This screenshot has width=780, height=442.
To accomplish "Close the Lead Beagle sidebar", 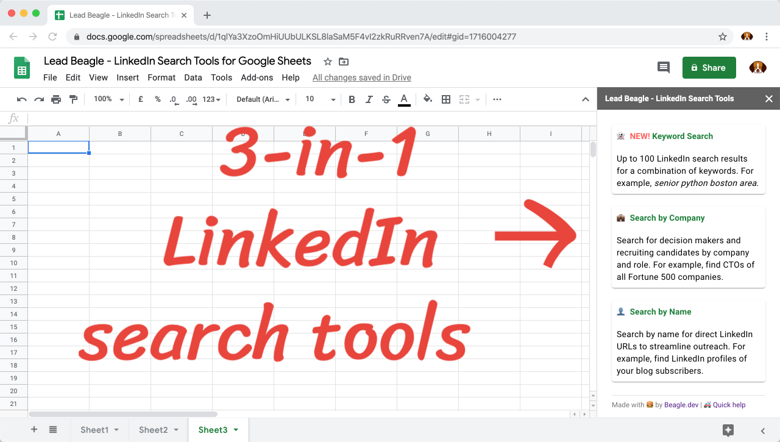I will pyautogui.click(x=769, y=99).
